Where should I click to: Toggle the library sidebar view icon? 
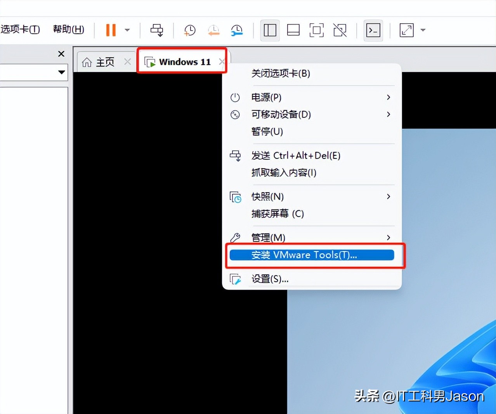click(x=270, y=30)
